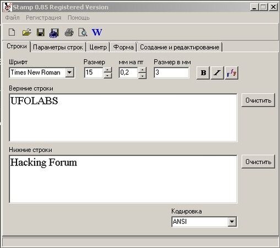This screenshot has height=248, width=280.
Task: Increase the Размер font size value
Action: tap(107, 70)
